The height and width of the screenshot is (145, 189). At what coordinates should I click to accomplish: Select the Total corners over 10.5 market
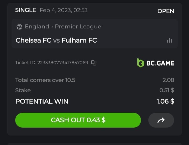[45, 80]
